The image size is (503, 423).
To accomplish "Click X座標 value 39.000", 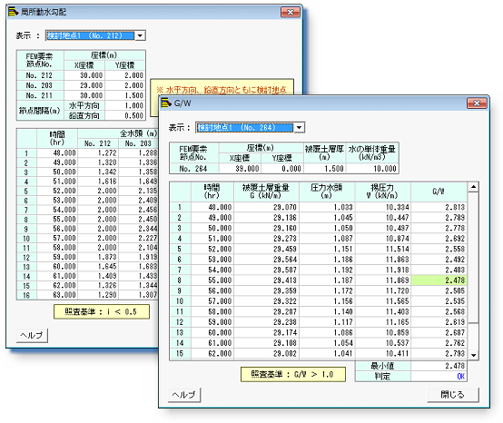I will pos(240,169).
